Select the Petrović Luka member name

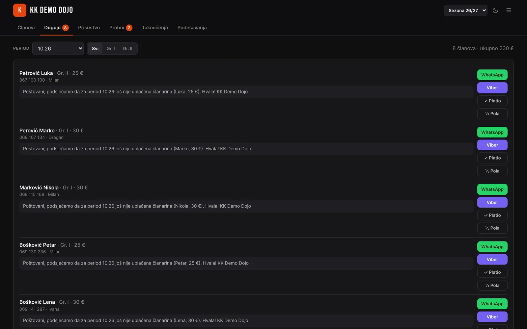[x=36, y=73]
